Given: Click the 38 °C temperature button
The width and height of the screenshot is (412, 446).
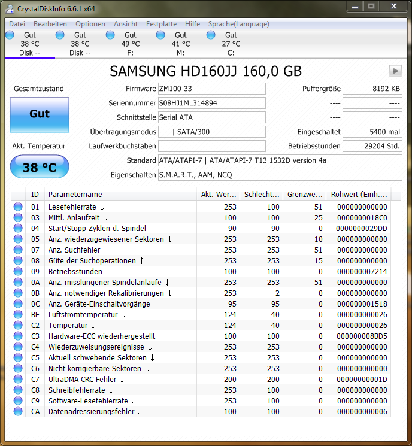Looking at the screenshot, I should pos(40,167).
